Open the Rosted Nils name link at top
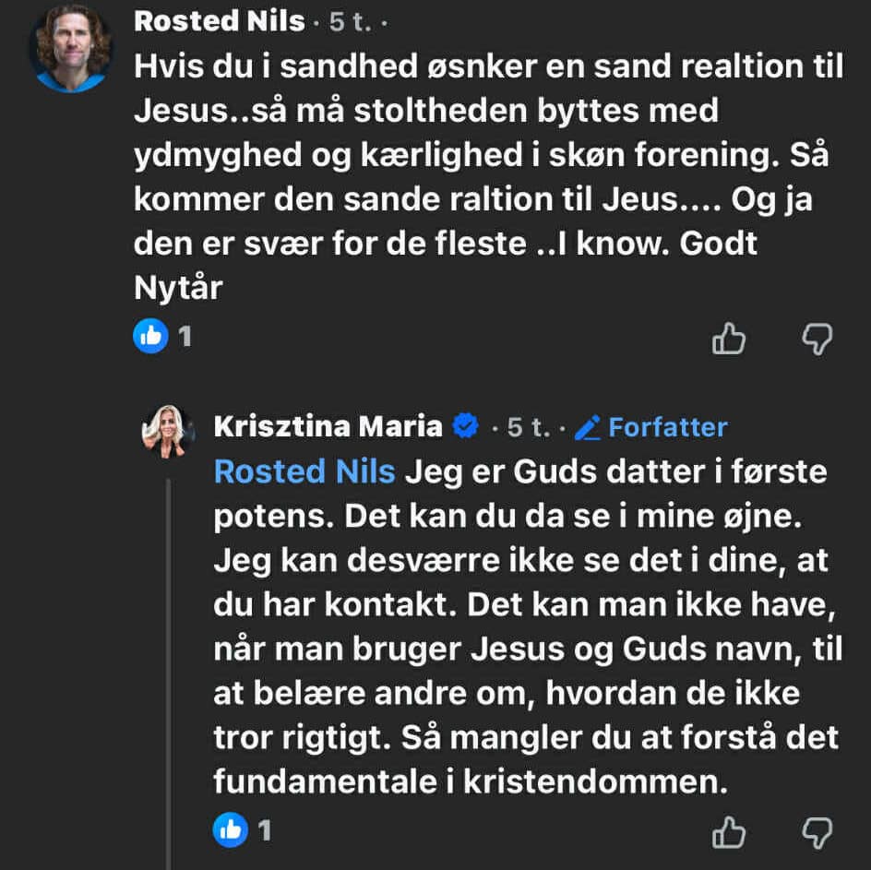The width and height of the screenshot is (871, 870). tap(220, 21)
